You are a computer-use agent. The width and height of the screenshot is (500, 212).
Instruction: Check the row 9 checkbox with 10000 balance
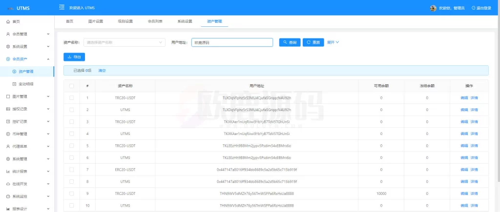71,193
